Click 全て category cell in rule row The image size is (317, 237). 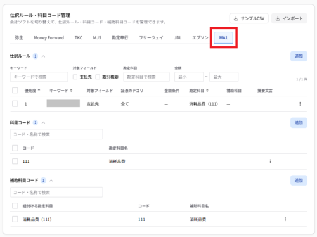click(x=125, y=104)
